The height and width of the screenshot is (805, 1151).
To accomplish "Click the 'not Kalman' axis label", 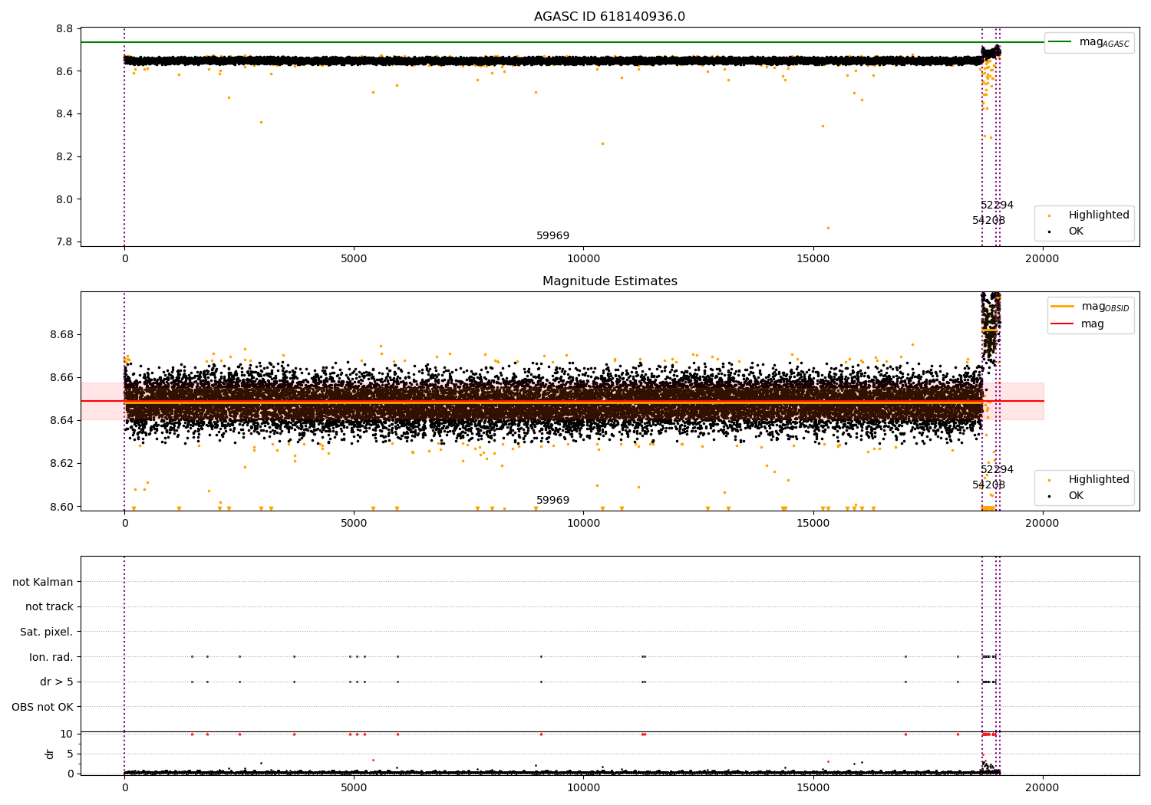I will pos(43,582).
